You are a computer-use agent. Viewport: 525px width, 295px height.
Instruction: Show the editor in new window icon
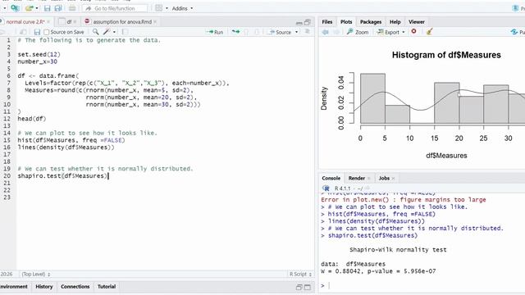click(x=23, y=32)
